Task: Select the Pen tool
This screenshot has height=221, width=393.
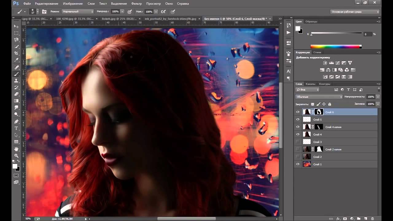Action: click(x=16, y=122)
